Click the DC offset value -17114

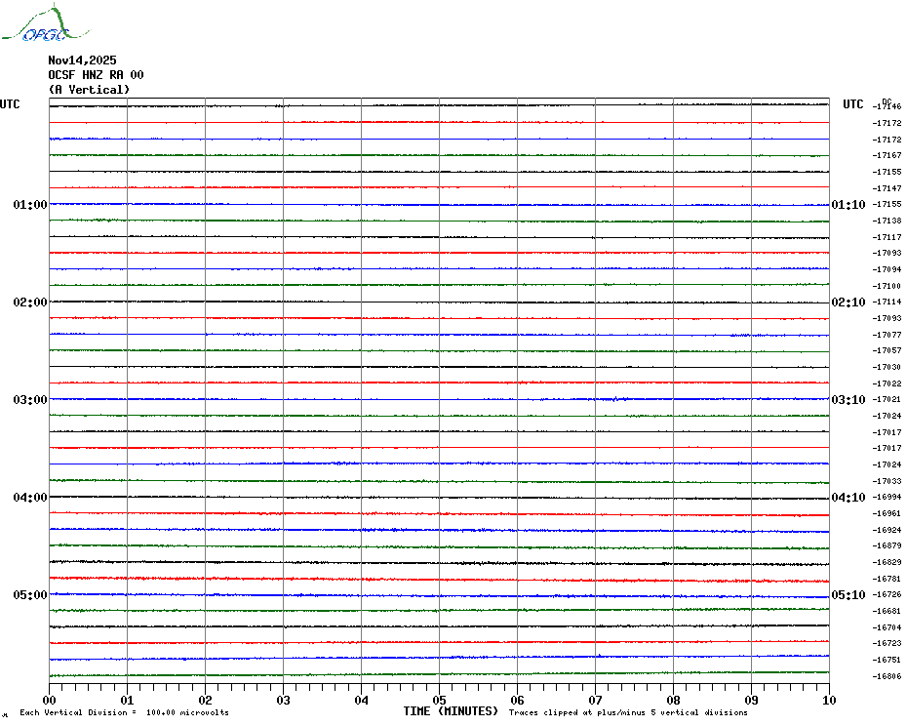pyautogui.click(x=887, y=302)
